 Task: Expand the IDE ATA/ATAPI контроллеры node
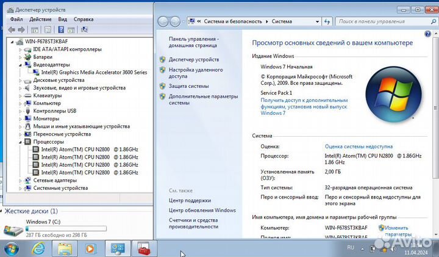pyautogui.click(x=20, y=49)
